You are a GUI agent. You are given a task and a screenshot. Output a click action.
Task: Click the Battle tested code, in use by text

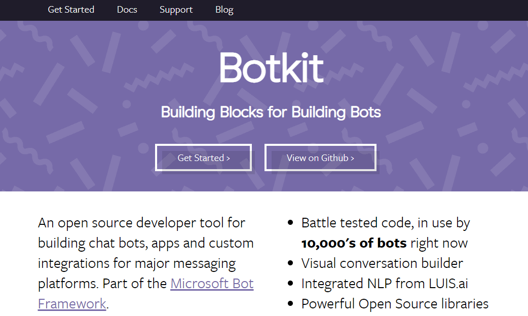(386, 223)
